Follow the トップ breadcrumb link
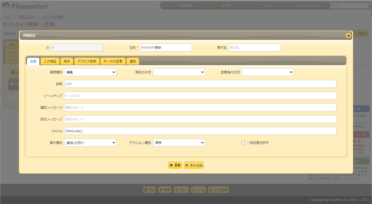Screen dimensions: 372x204 (x=7, y=17)
